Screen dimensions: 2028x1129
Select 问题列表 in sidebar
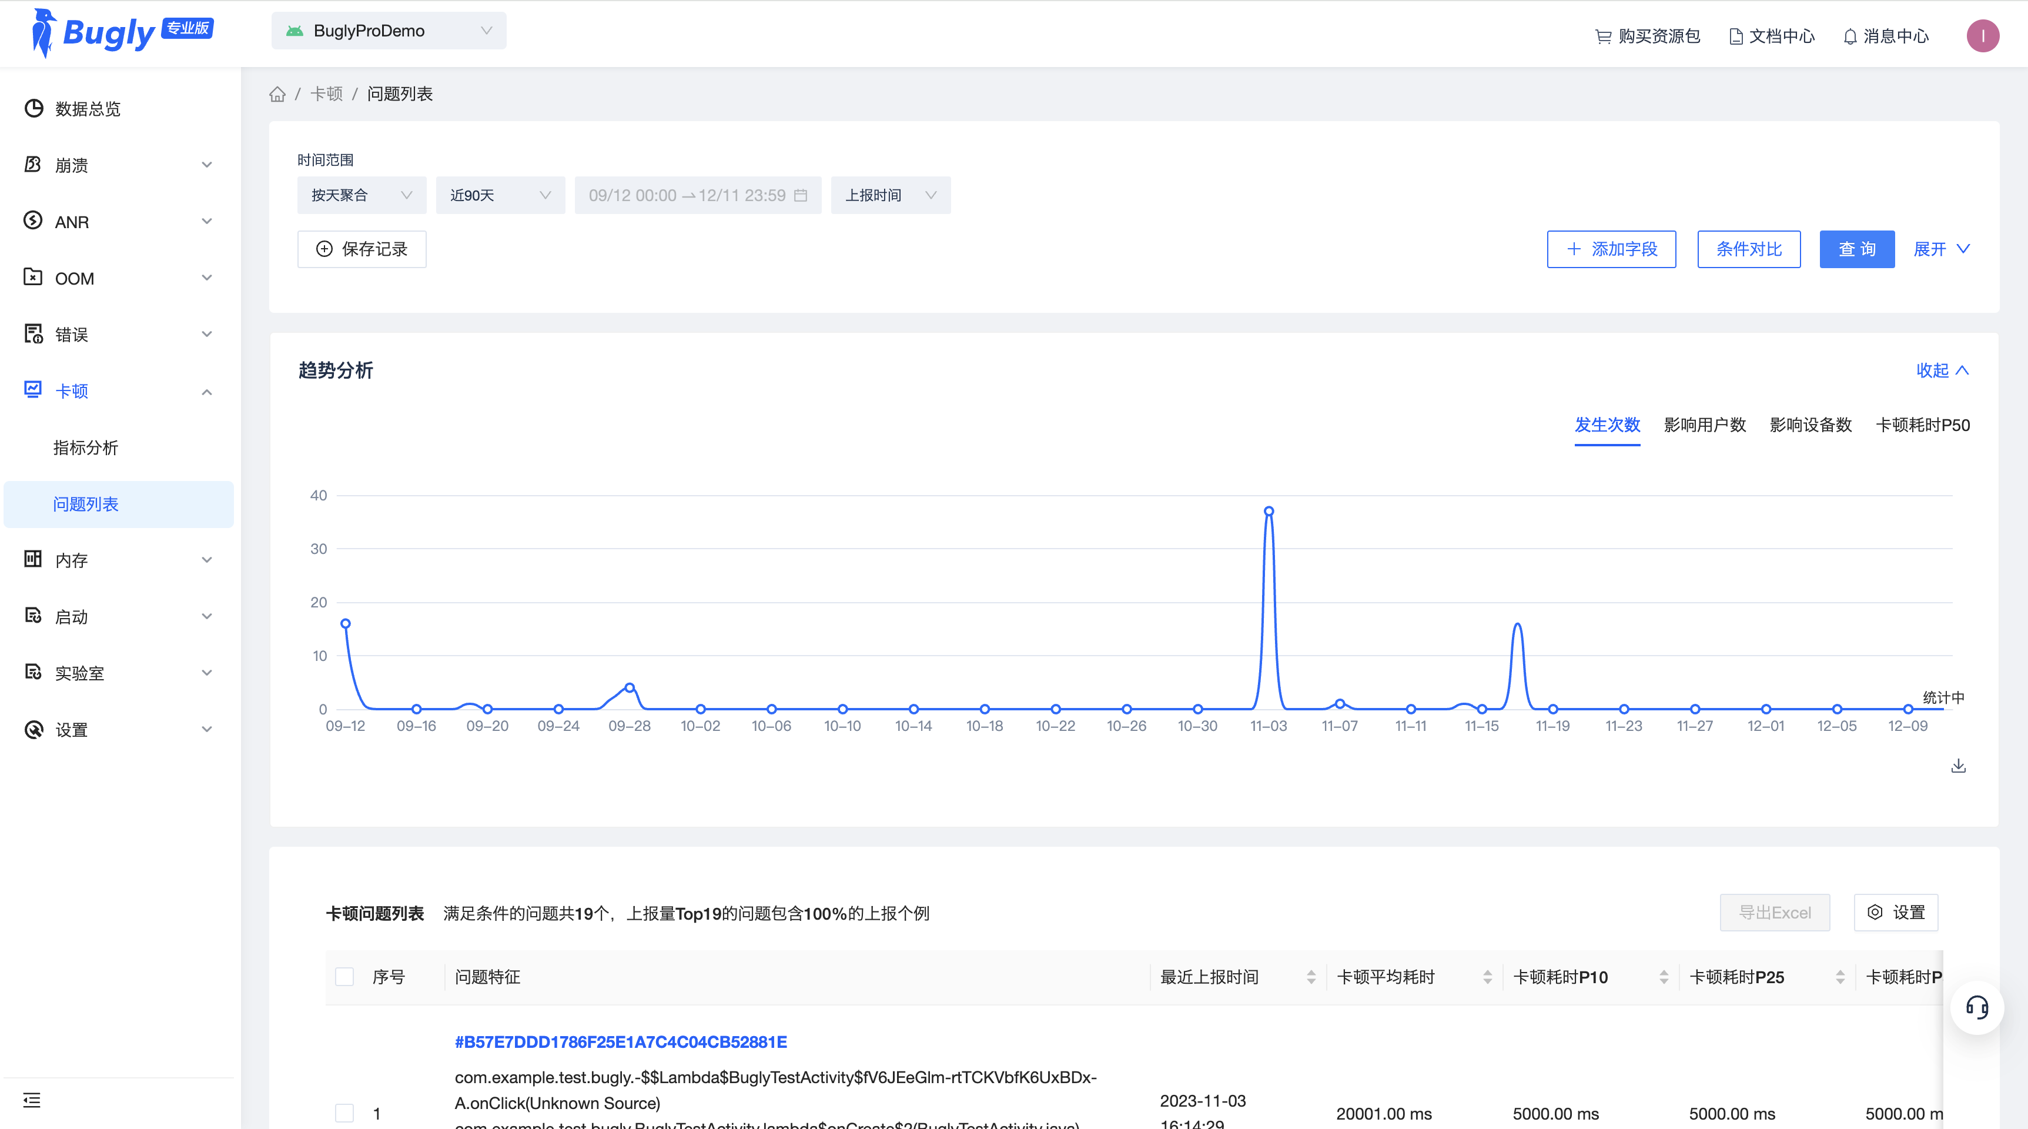tap(119, 504)
